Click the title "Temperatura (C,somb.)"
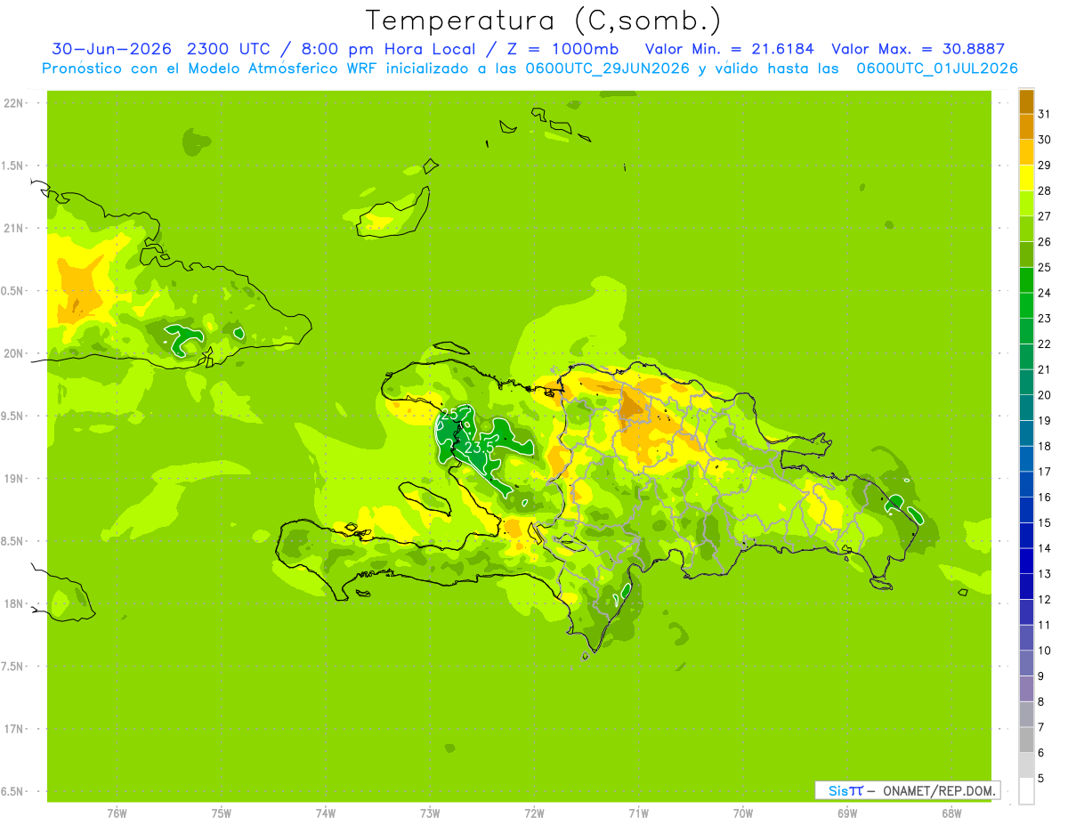 pos(543,20)
